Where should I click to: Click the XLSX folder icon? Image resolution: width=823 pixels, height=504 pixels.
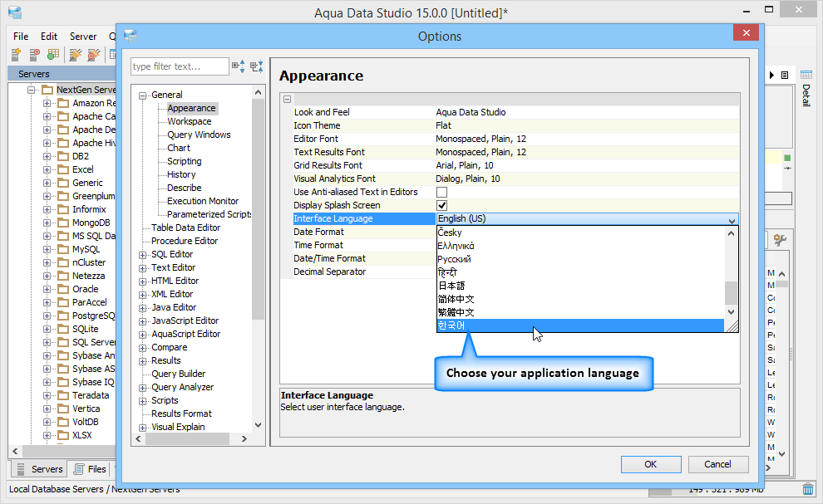63,435
